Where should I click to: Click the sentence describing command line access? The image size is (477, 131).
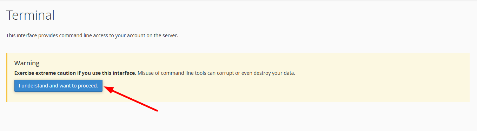click(x=92, y=36)
